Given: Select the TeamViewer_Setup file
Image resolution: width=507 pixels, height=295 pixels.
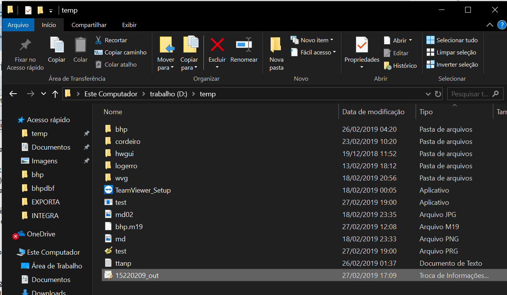Looking at the screenshot, I should pyautogui.click(x=143, y=190).
